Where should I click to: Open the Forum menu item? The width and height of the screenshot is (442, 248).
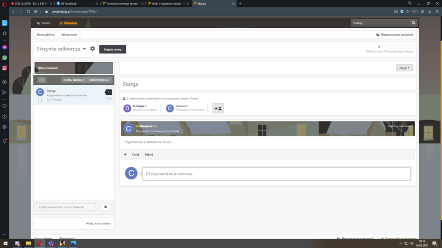click(x=43, y=23)
